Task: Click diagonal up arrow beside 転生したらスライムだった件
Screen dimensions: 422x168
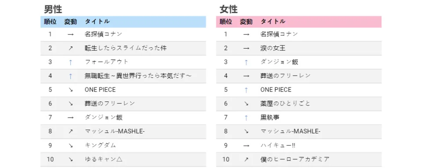Action: pos(70,48)
